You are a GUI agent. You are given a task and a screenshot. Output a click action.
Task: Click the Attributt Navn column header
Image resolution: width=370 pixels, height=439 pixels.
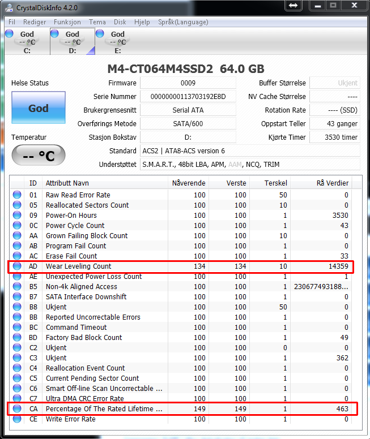click(105, 183)
